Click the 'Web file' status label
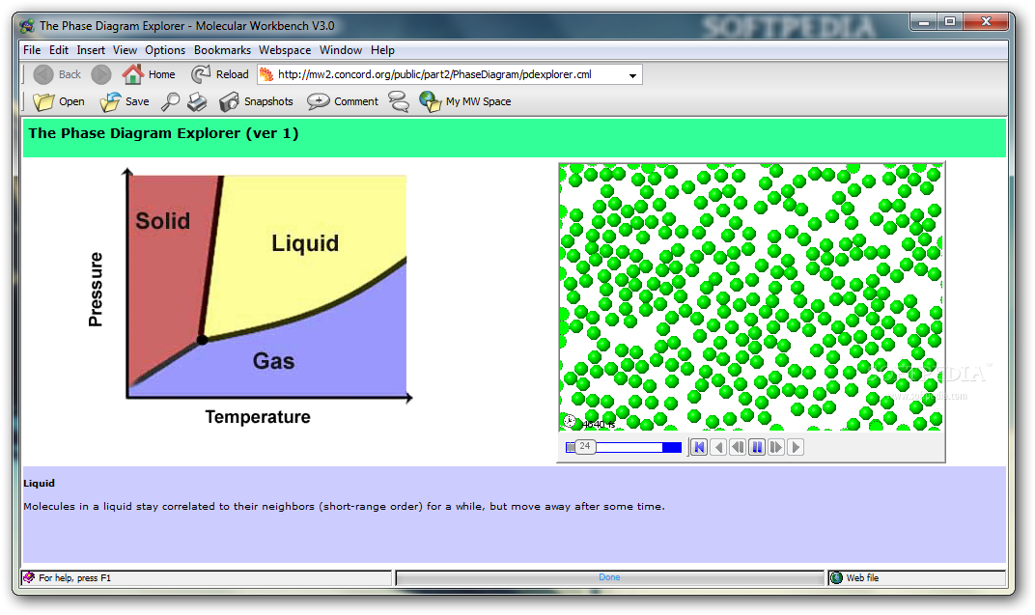The image size is (1035, 615). pos(862,578)
